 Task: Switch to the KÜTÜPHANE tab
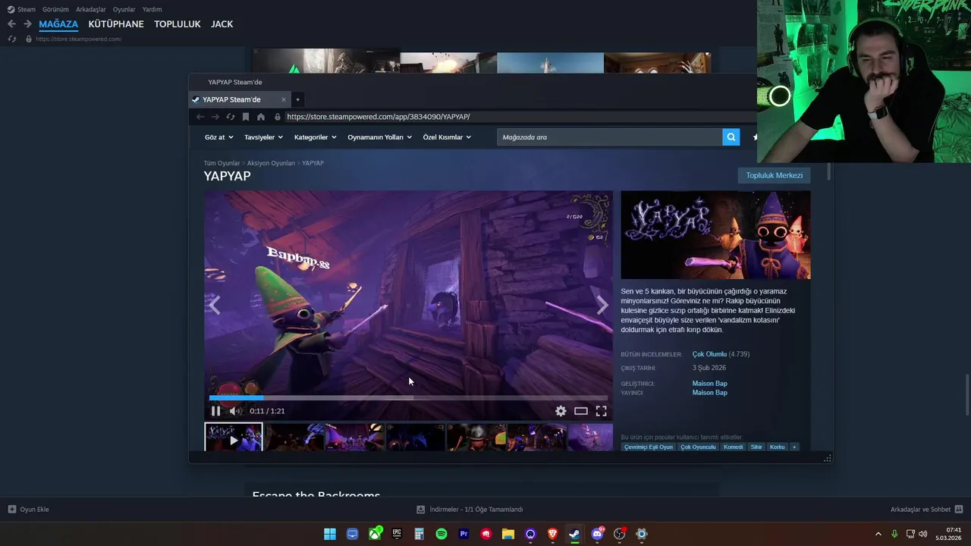(x=116, y=24)
